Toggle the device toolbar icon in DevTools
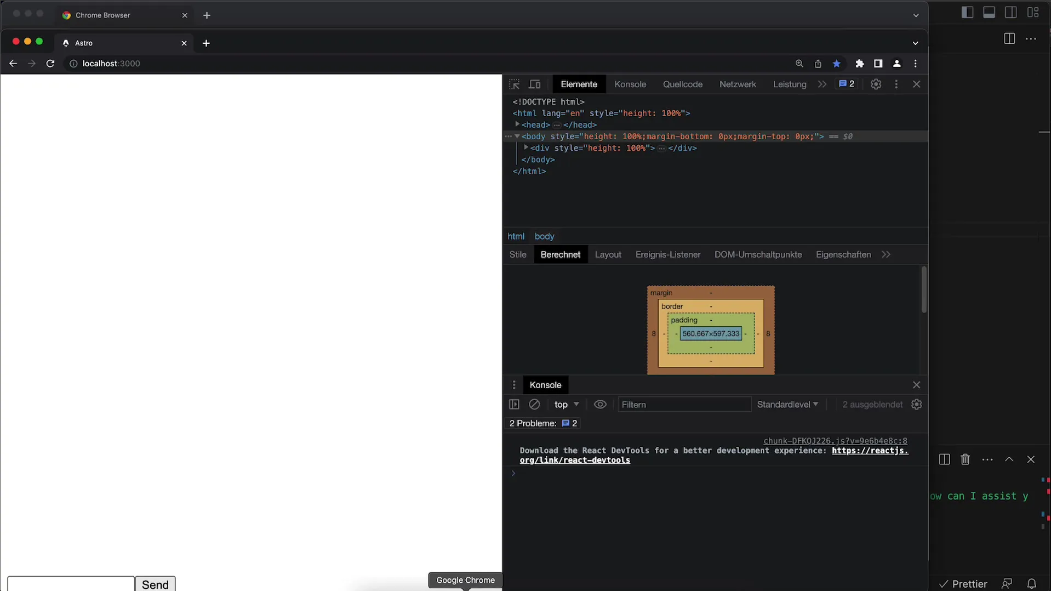Screen dimensions: 1051x591 pos(535,84)
